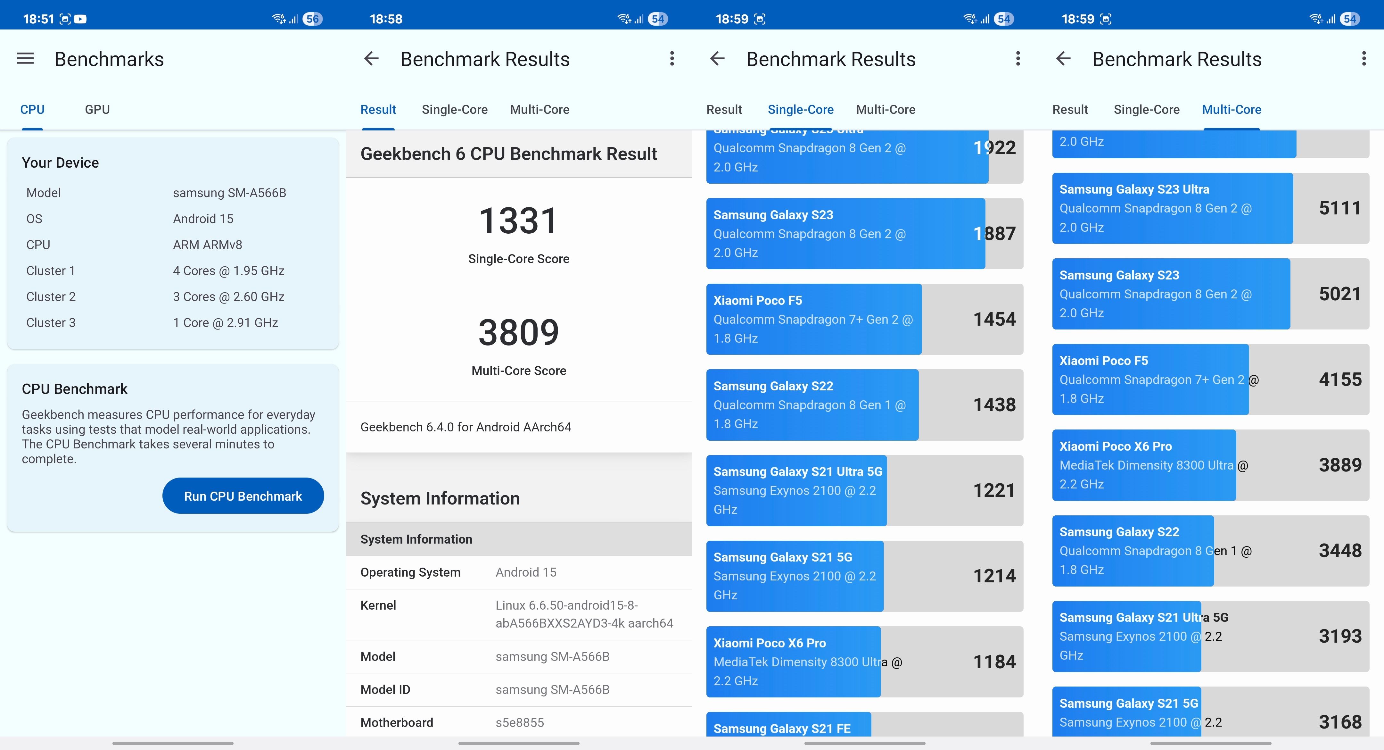This screenshot has width=1384, height=750.
Task: Tap the Wi-Fi icon in the 18:58 status bar
Action: pos(624,19)
